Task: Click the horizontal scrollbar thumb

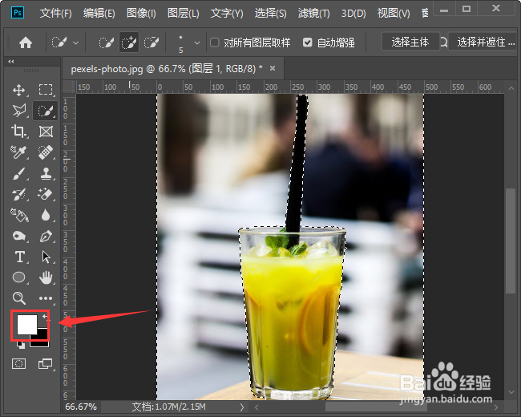Action: coord(375,407)
